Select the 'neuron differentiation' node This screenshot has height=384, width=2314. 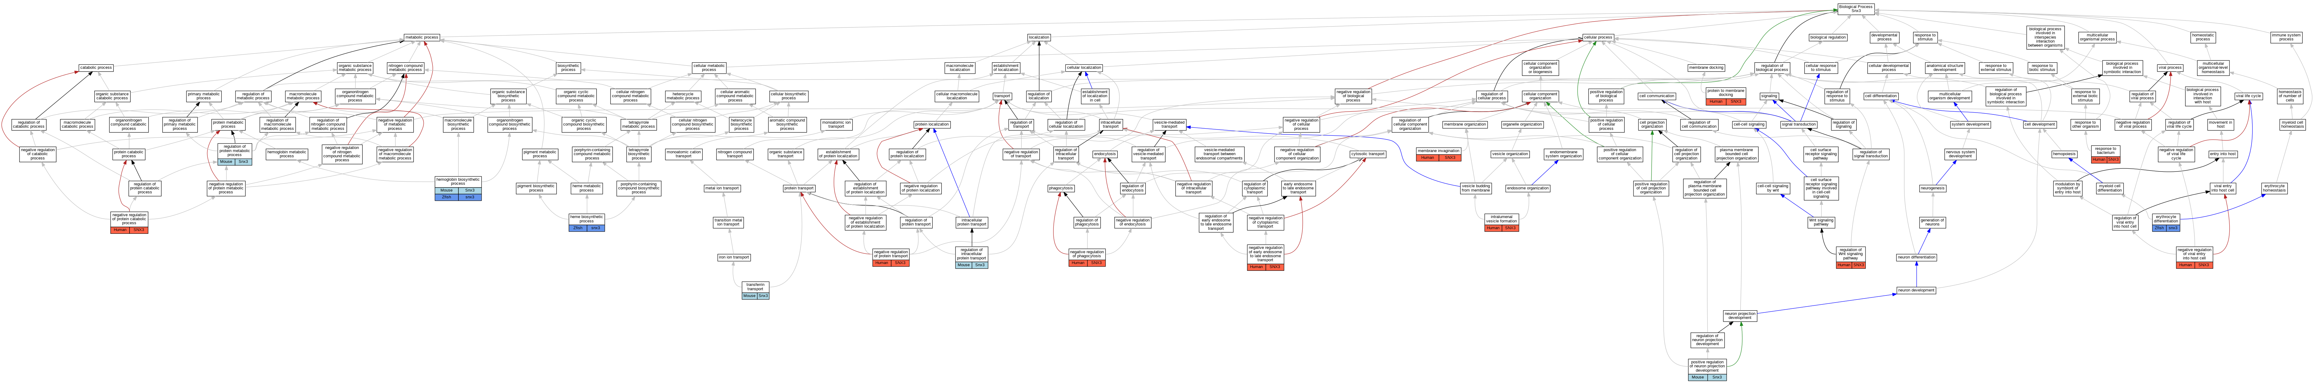click(1916, 258)
